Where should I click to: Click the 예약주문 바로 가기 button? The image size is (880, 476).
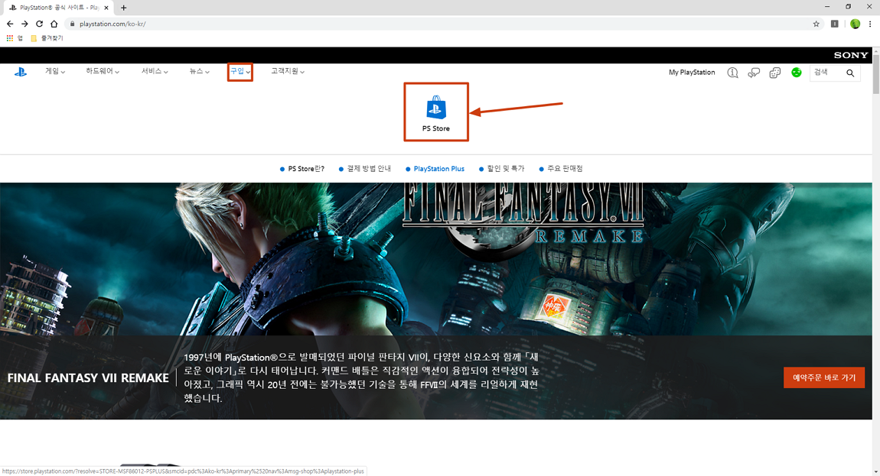coord(824,378)
